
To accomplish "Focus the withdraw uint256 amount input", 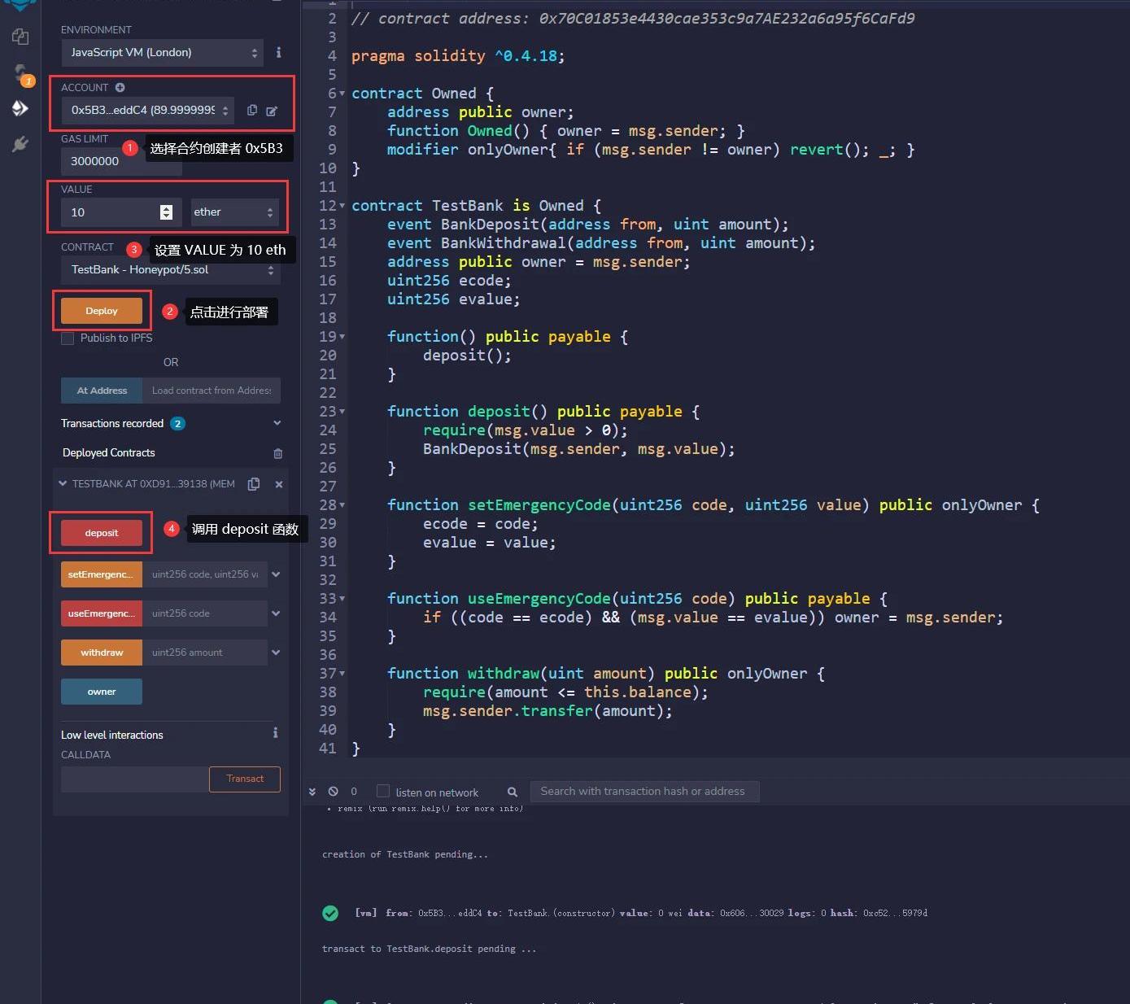I will point(205,653).
